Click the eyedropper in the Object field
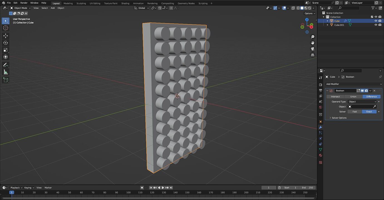384x200 pixels. coord(374,107)
